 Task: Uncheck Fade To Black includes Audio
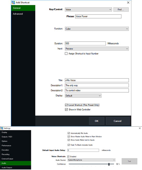coord(69,145)
